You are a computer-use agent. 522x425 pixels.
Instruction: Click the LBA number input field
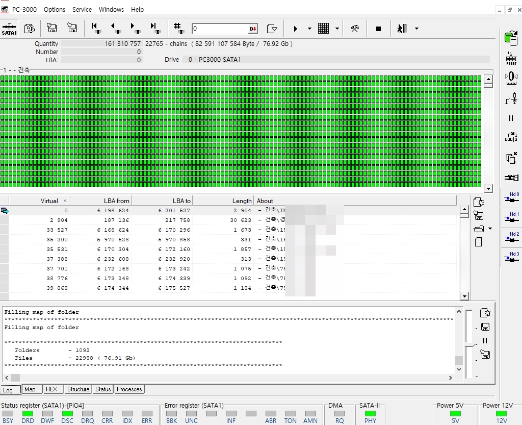[220, 29]
